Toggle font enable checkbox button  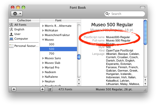tap(50, 89)
